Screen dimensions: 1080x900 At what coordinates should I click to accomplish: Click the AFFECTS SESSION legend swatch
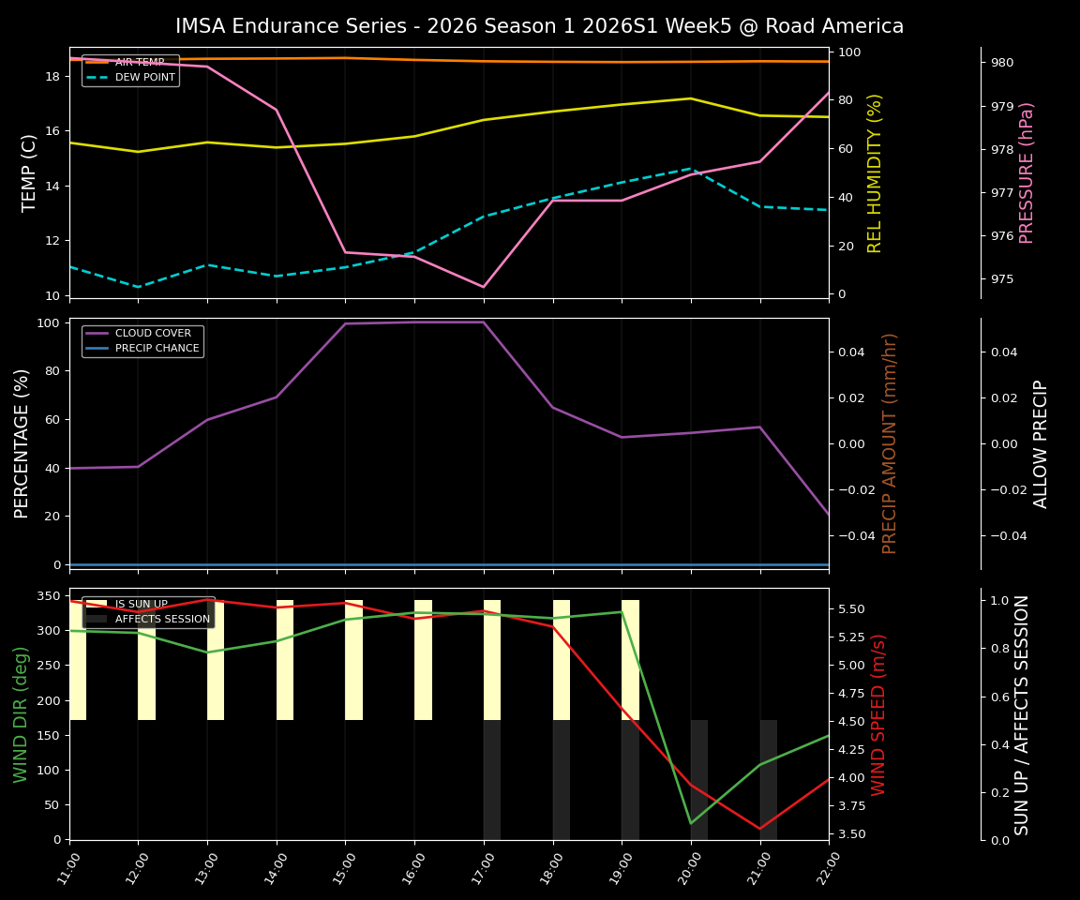pos(95,619)
